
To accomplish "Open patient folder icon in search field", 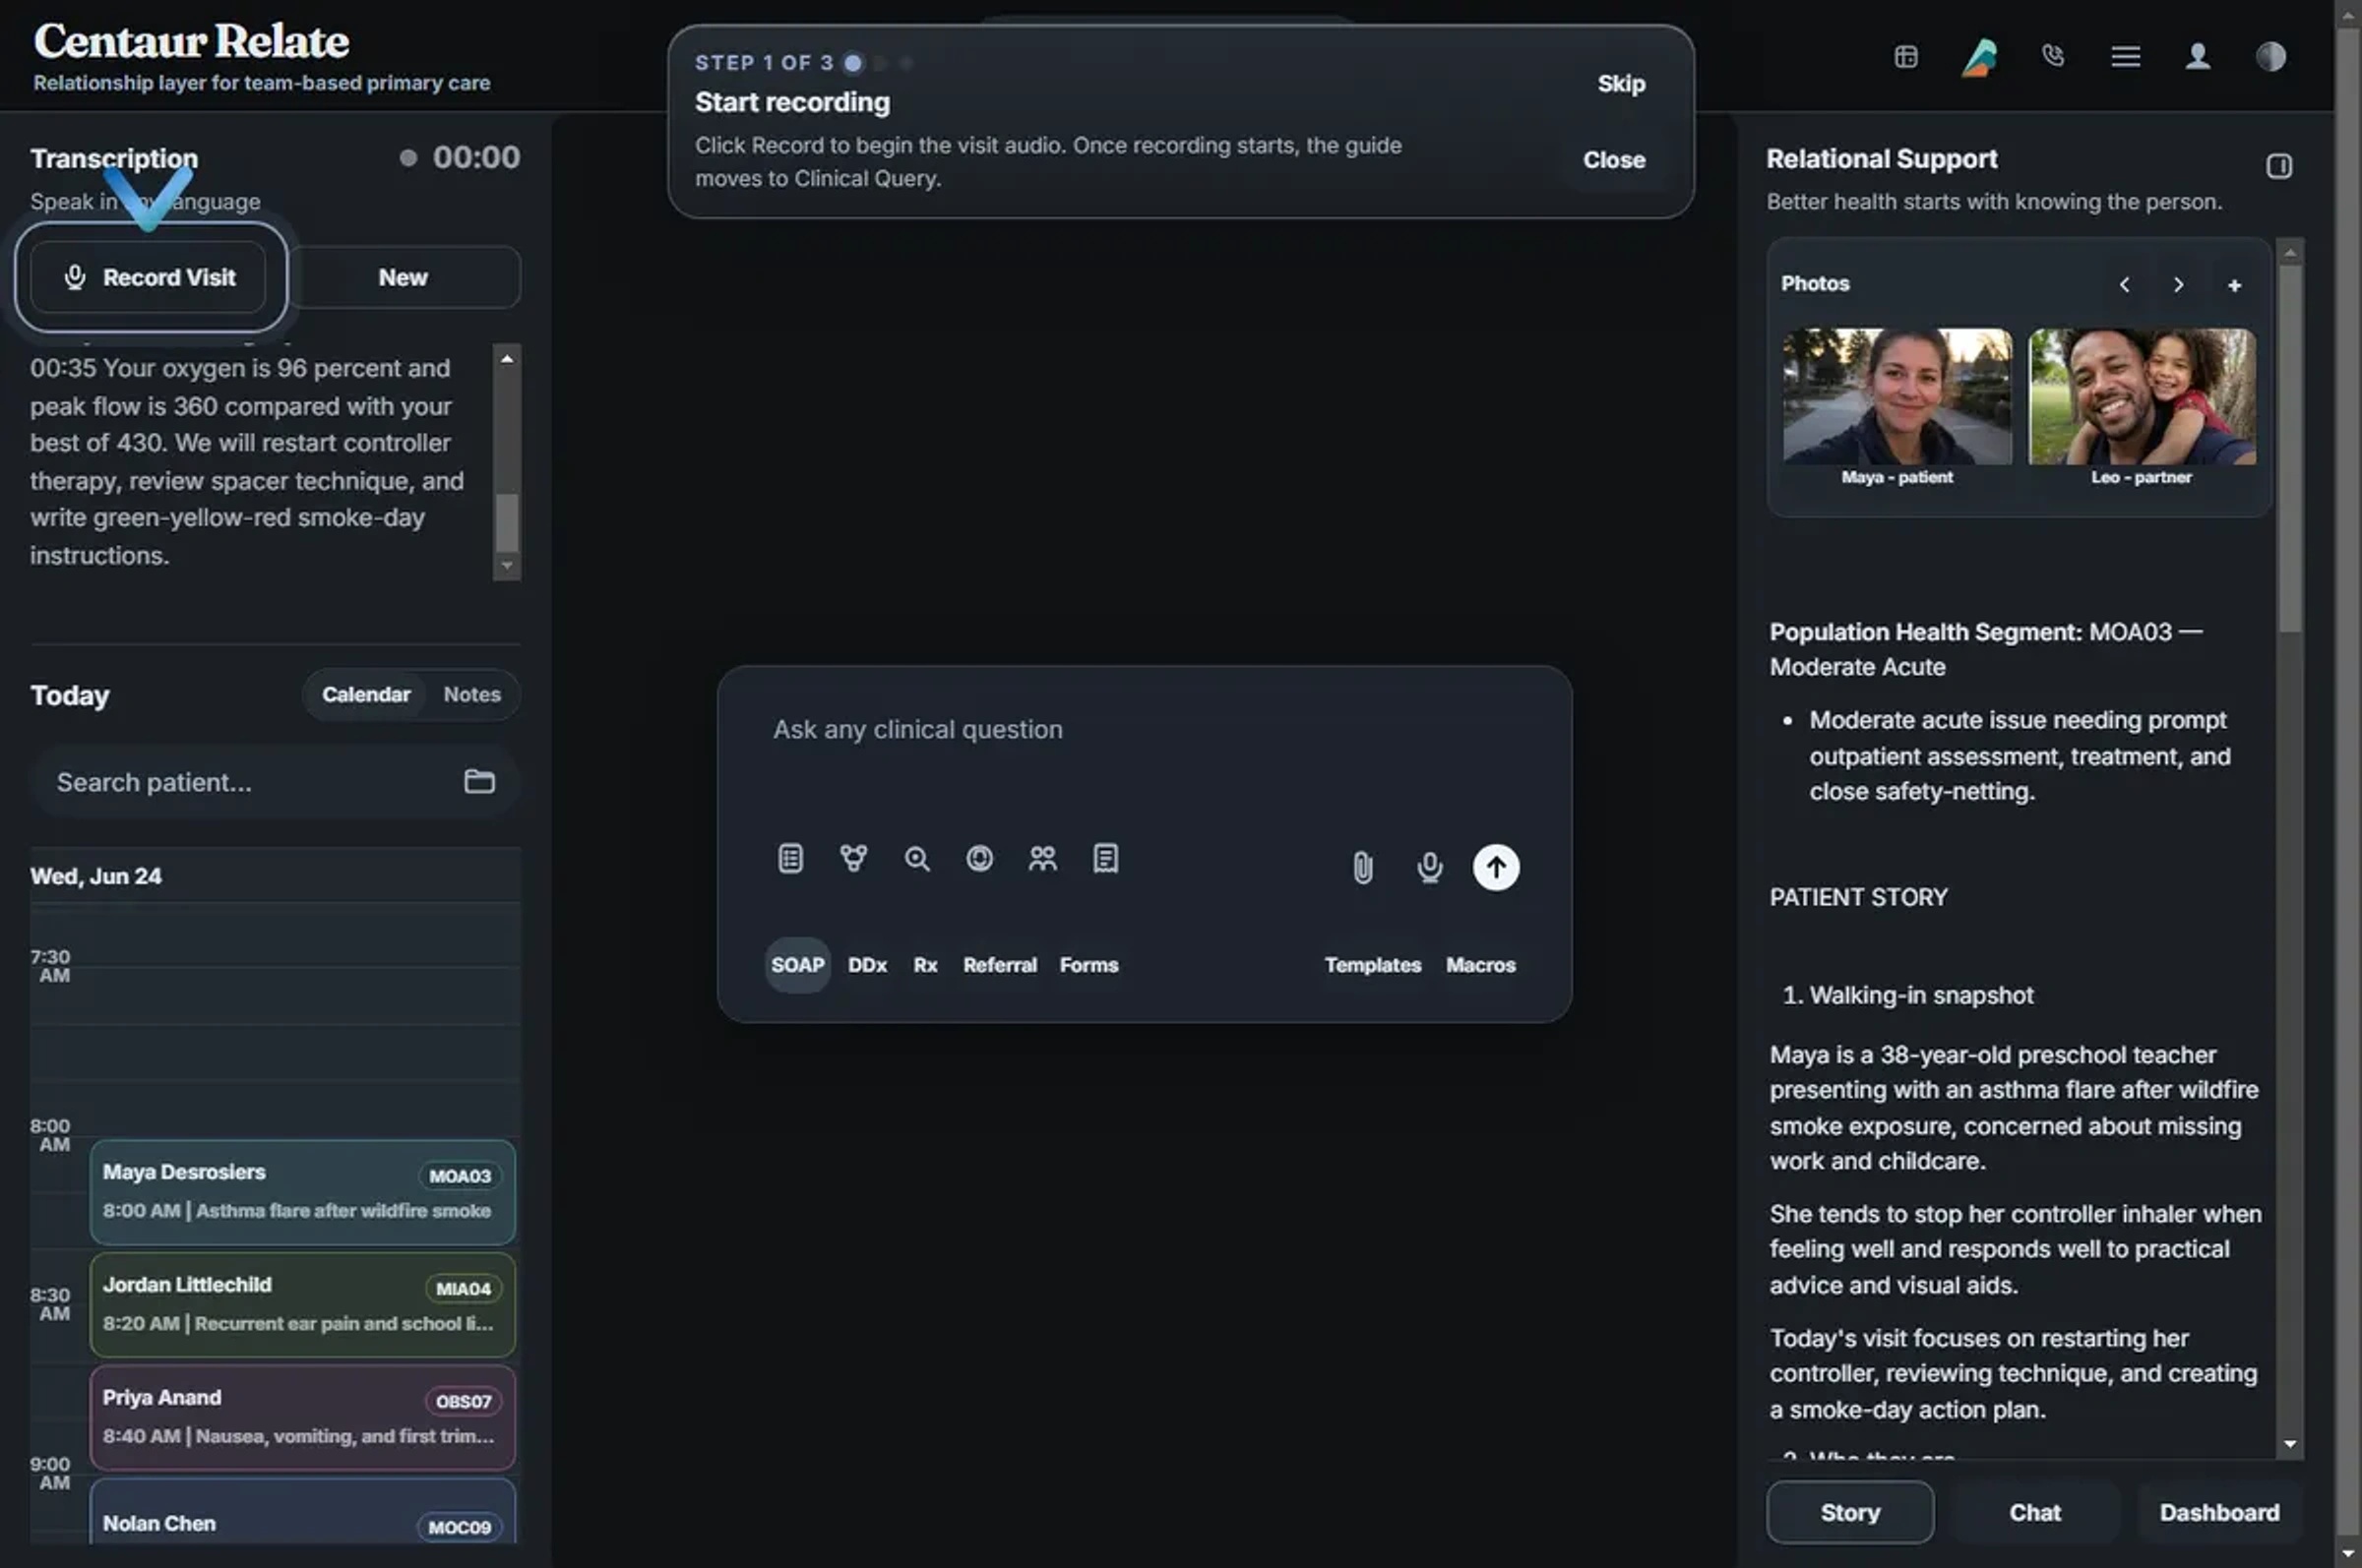I will point(479,782).
